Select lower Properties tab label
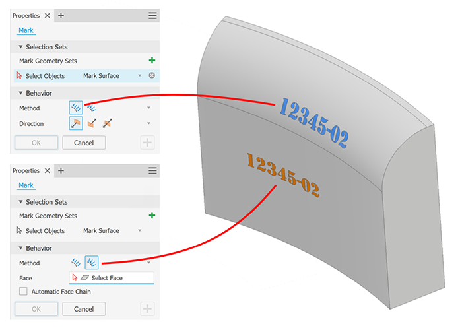The width and height of the screenshot is (462, 328). [x=26, y=171]
